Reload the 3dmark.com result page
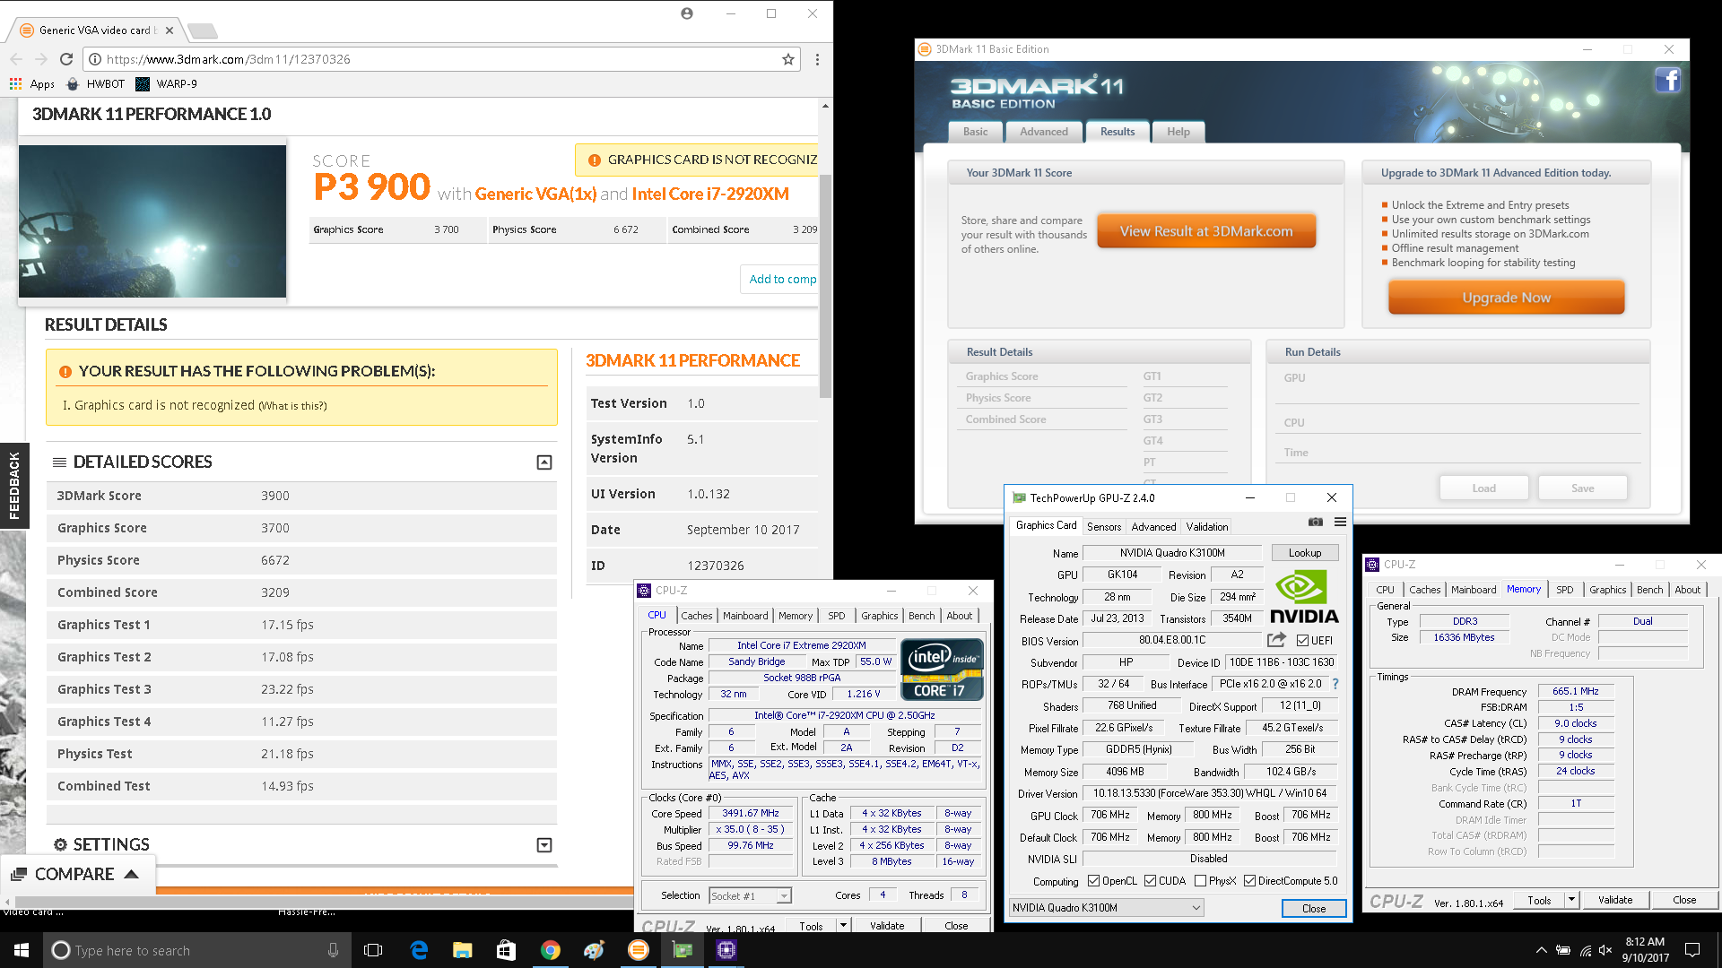 (66, 59)
